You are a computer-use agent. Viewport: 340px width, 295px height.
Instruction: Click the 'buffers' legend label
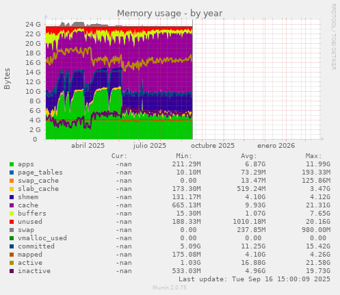click(32, 214)
